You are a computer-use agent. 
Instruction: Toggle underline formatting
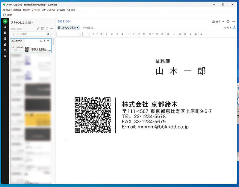112,34
